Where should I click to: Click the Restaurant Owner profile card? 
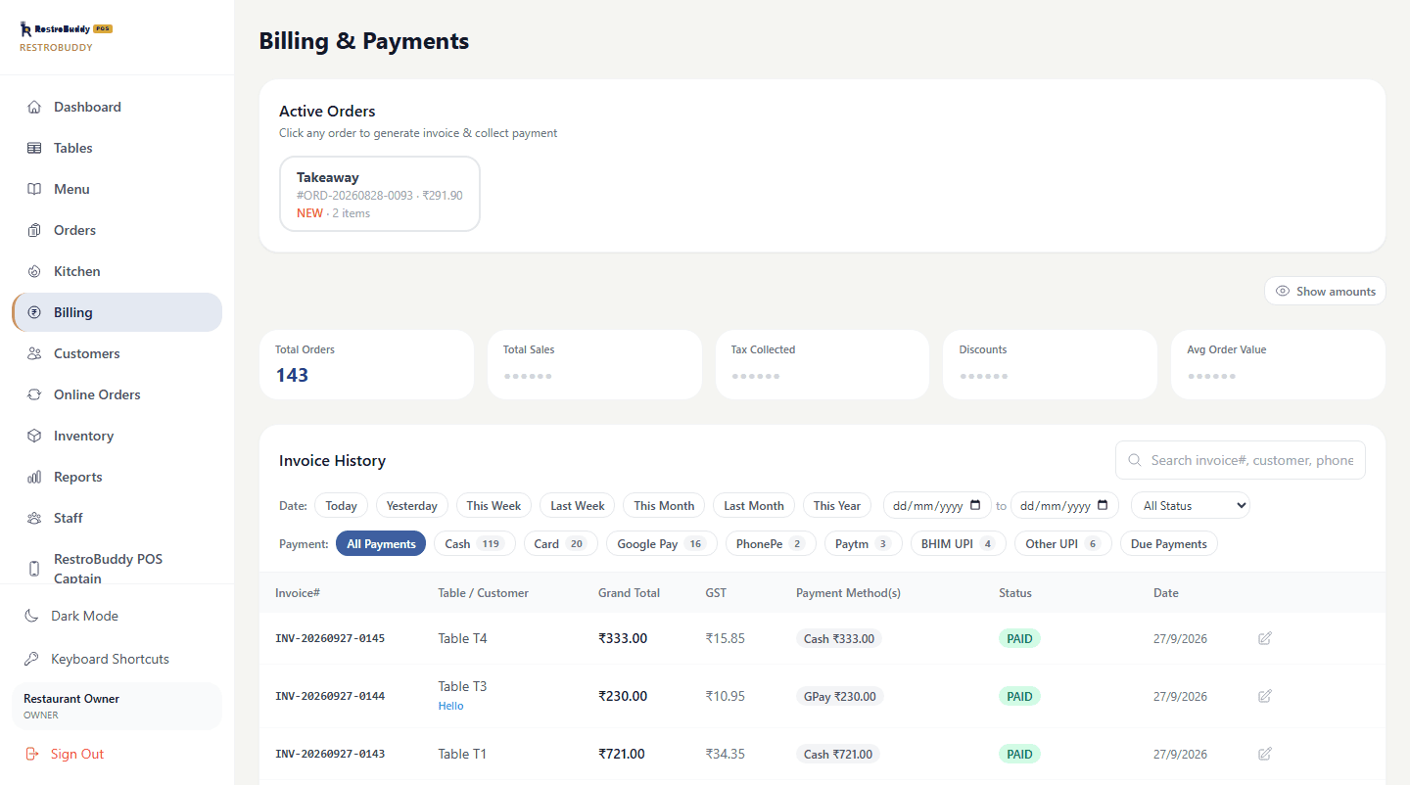pyautogui.click(x=117, y=706)
